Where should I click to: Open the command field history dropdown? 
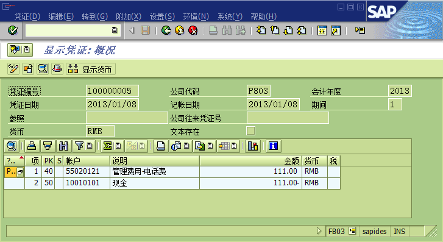click(115, 30)
